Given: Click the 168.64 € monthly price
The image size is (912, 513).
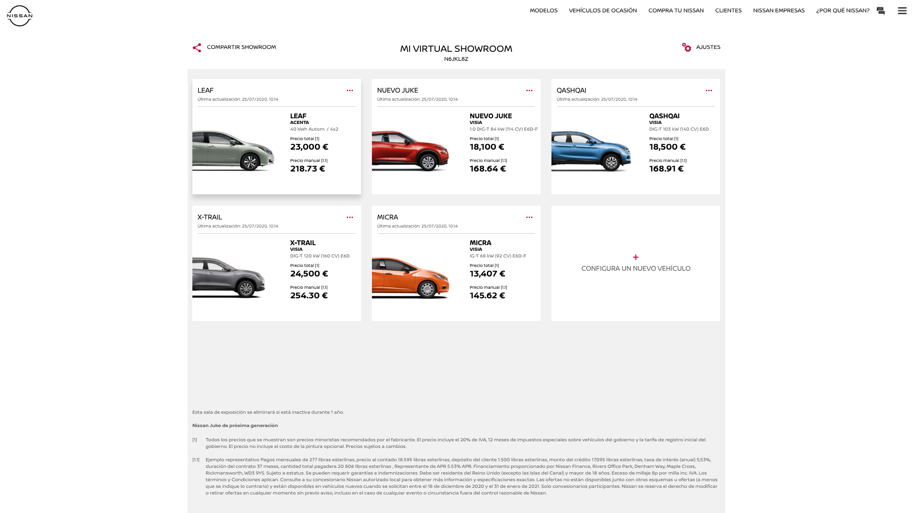Looking at the screenshot, I should (x=488, y=169).
